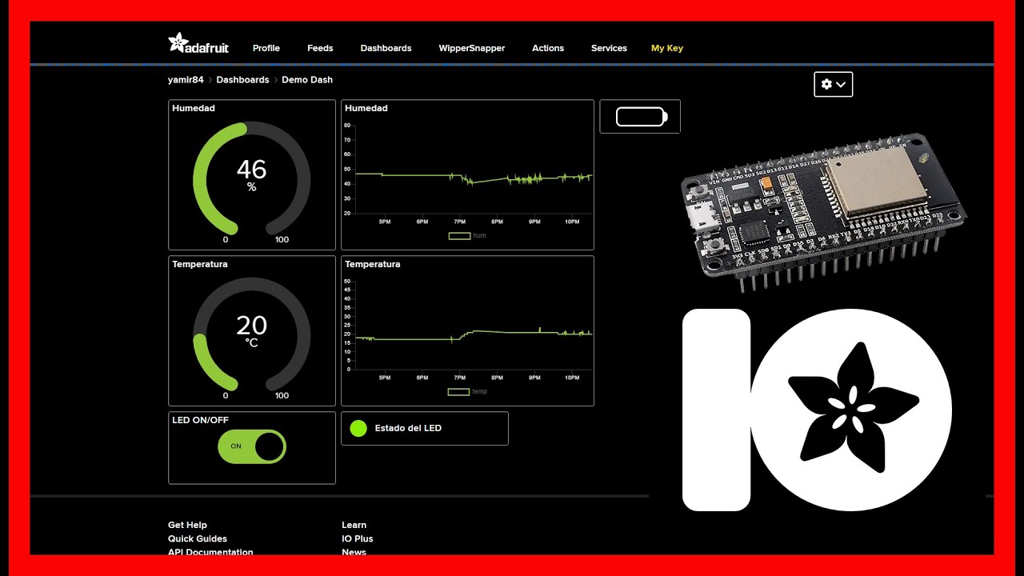1024x576 pixels.
Task: Click the temp legend swatch
Action: click(459, 392)
